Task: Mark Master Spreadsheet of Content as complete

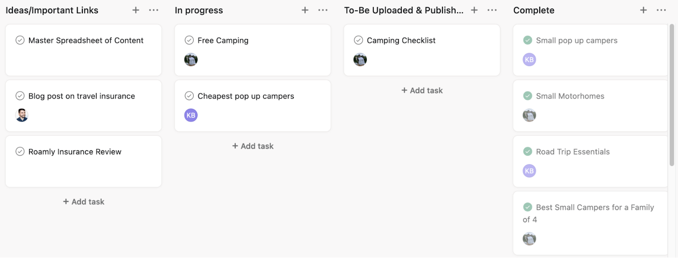Action: click(19, 40)
